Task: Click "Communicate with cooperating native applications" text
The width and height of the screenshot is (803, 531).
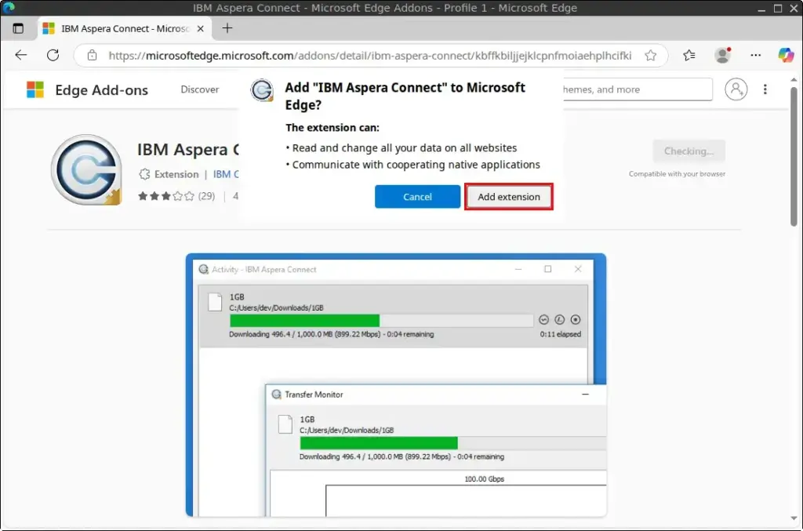Action: point(416,165)
